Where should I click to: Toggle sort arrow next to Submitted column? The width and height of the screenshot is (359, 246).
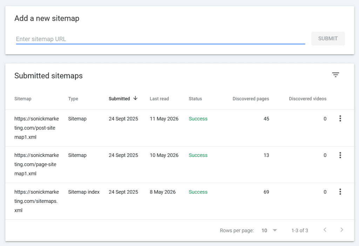tap(135, 98)
